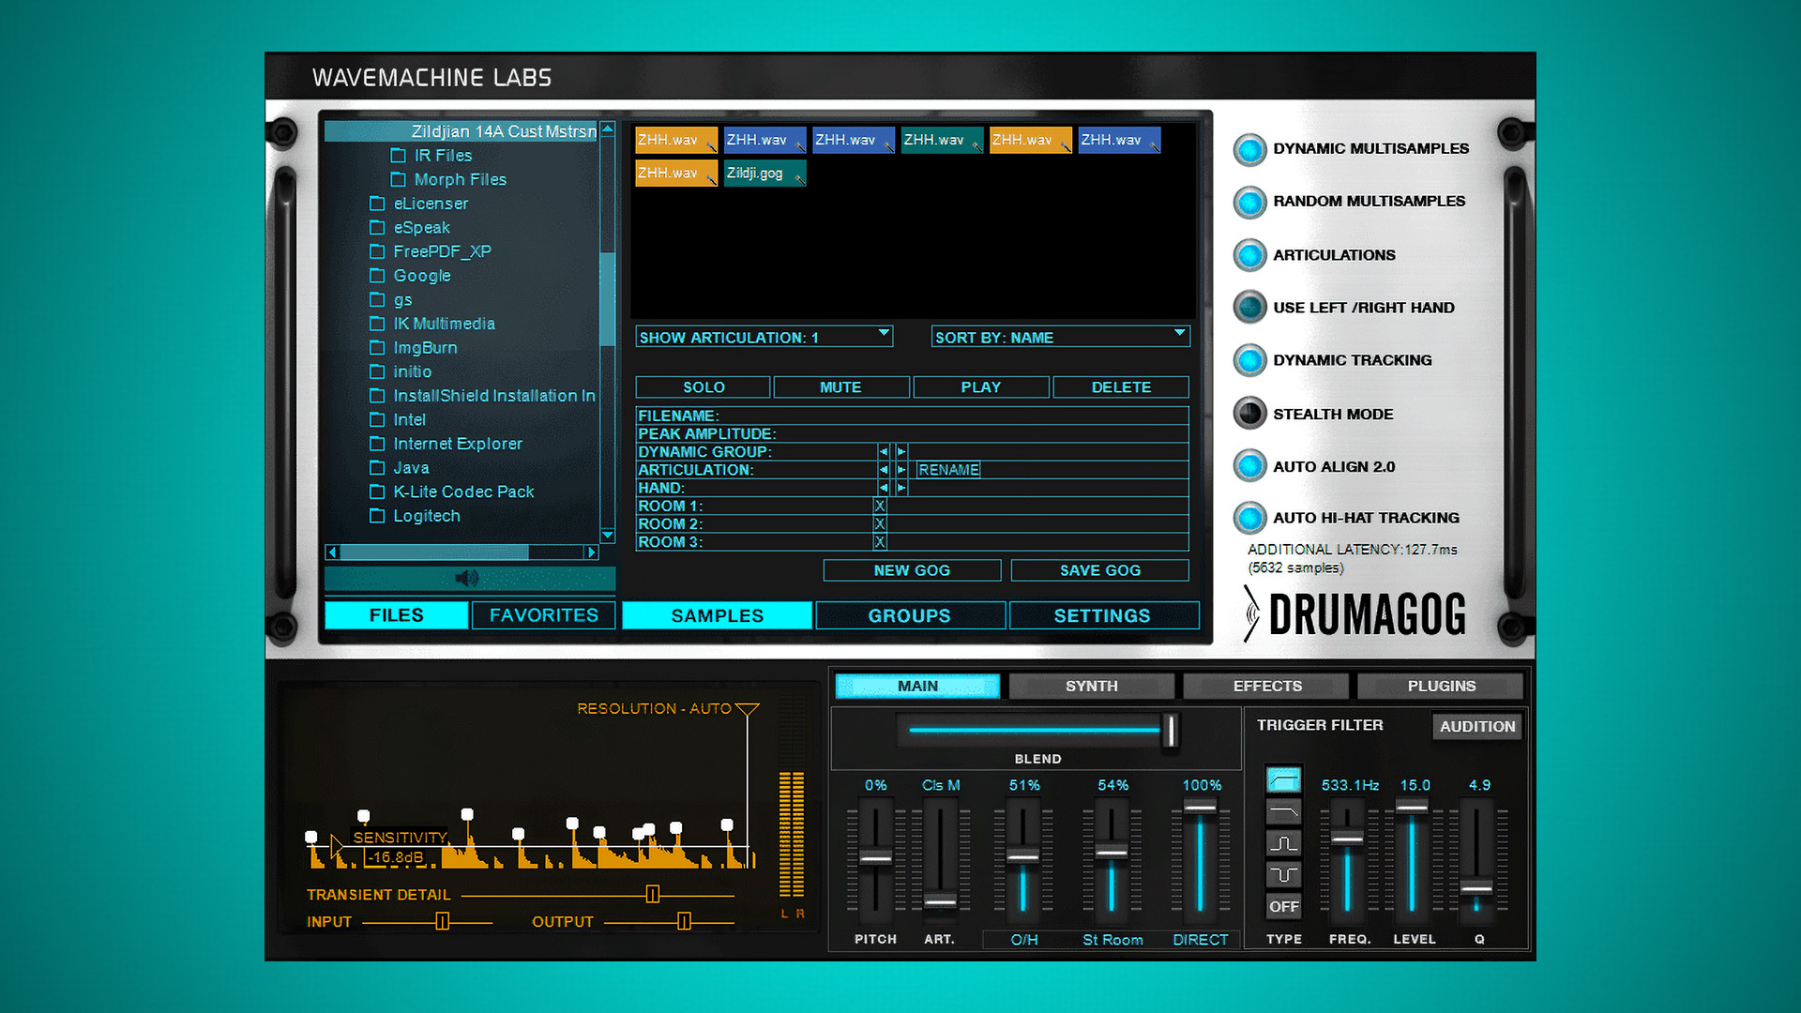Click the BLEND slider handle
This screenshot has height=1013, width=1801.
click(x=1170, y=731)
